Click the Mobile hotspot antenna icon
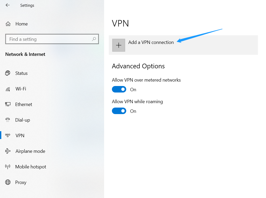The height and width of the screenshot is (198, 266). (8, 167)
